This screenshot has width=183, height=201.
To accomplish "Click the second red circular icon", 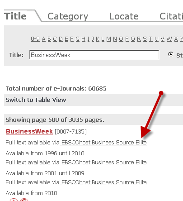I will (x=24, y=200).
